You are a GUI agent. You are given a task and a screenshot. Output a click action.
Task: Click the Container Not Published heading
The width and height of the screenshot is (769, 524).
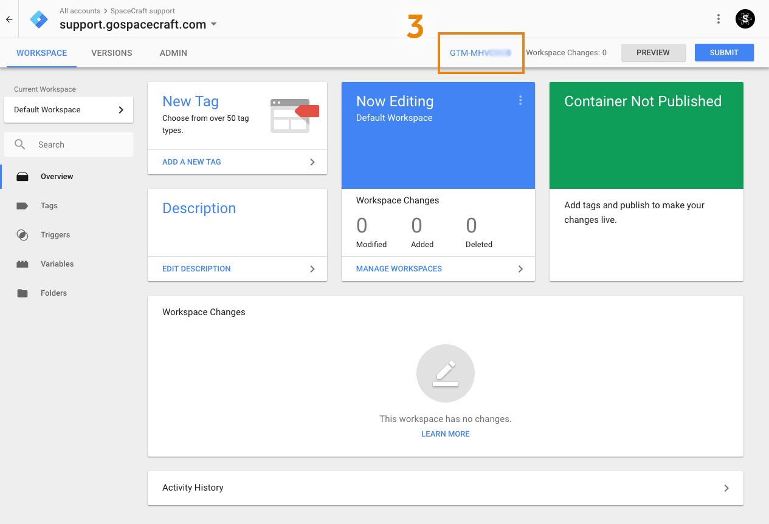pos(643,101)
